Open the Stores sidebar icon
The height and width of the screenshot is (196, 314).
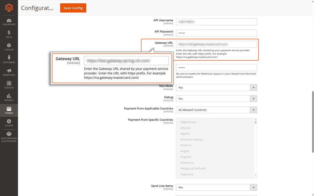tap(9, 110)
